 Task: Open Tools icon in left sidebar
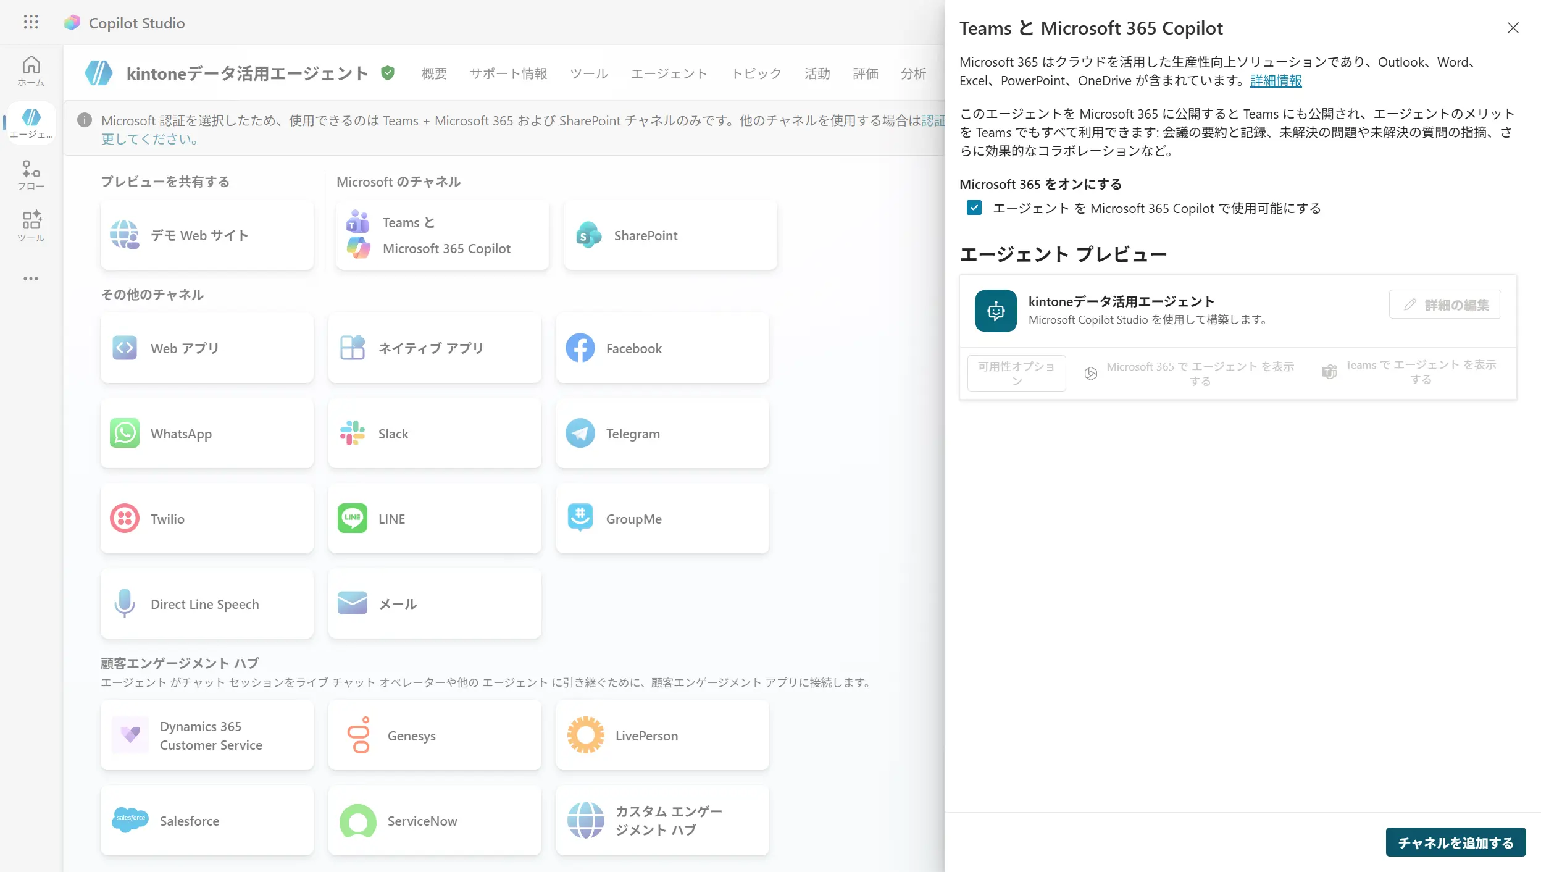tap(31, 225)
